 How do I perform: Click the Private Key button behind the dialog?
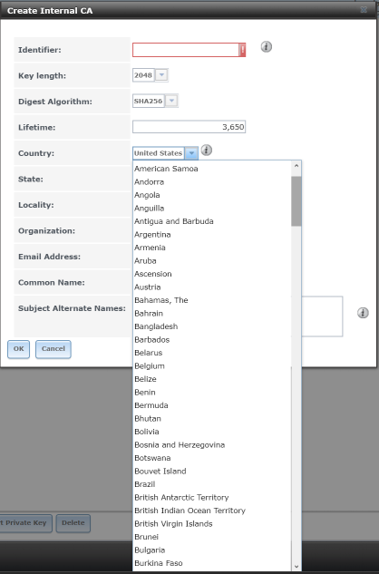[x=24, y=523]
